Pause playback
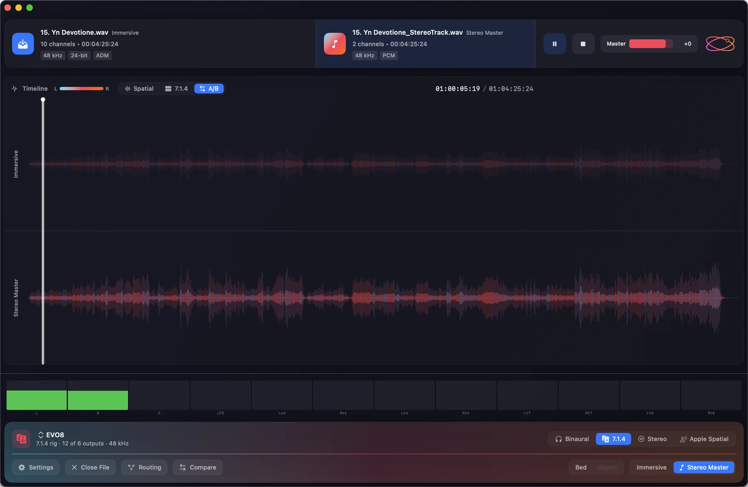 [x=554, y=44]
